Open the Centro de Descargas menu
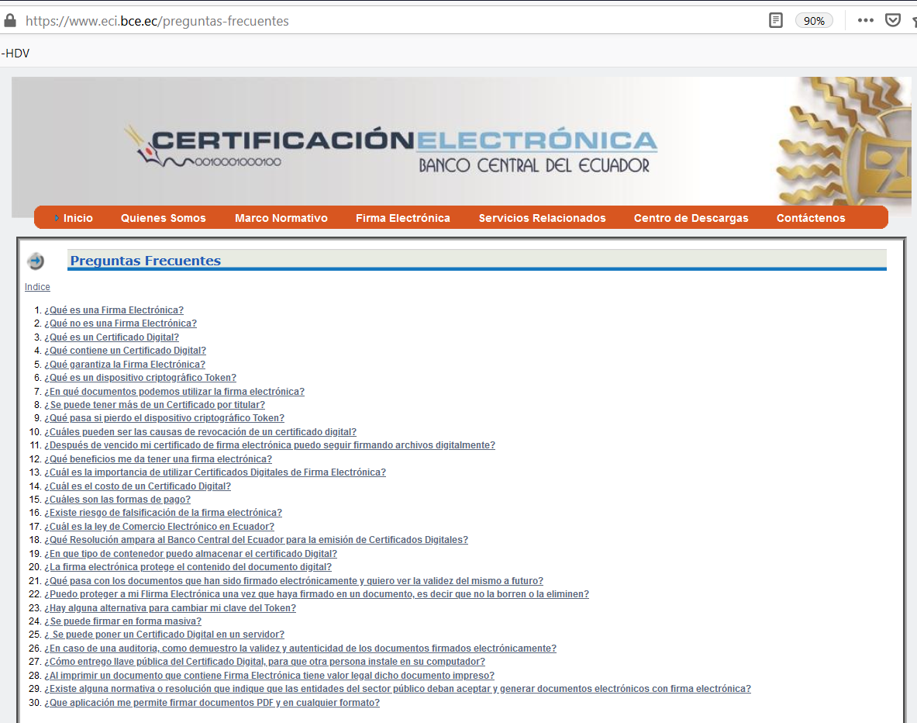Screen dimensions: 917x723 [691, 218]
